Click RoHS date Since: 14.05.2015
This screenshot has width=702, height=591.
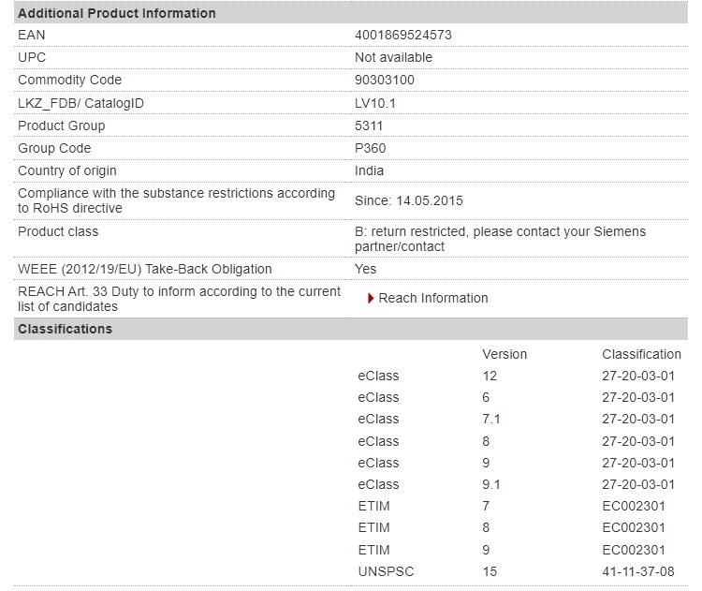409,200
